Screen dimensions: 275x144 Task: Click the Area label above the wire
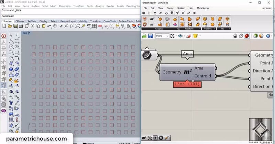point(187,54)
